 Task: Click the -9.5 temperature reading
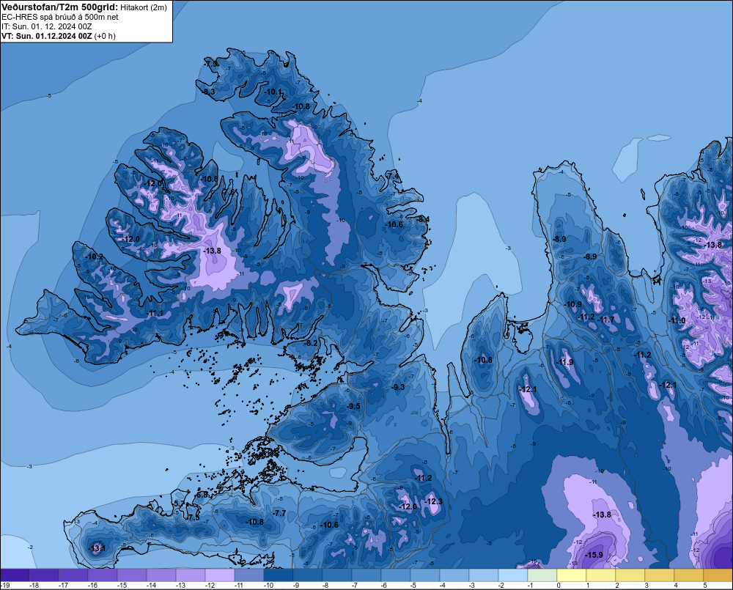pyautogui.click(x=354, y=406)
